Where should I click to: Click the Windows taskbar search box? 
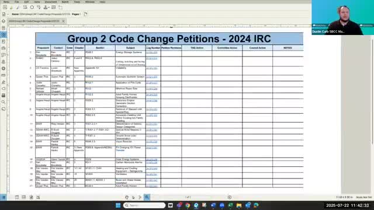point(144,205)
